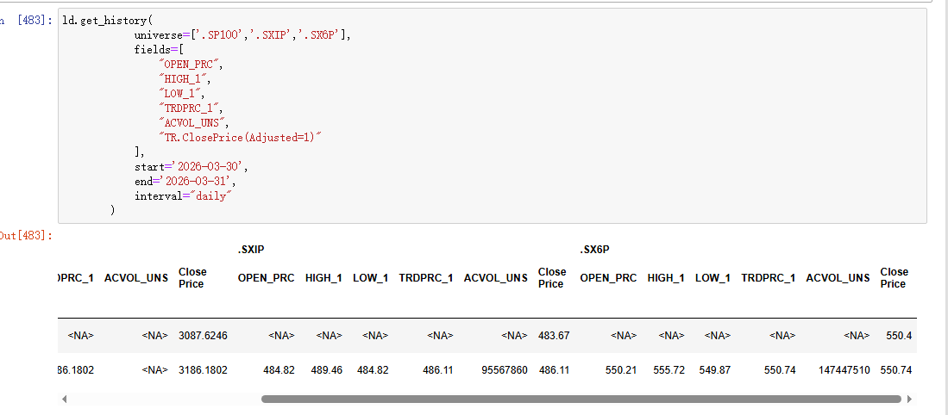Click HIGH_1 header under .SX6P
This screenshot has height=415, width=948.
[x=666, y=278]
